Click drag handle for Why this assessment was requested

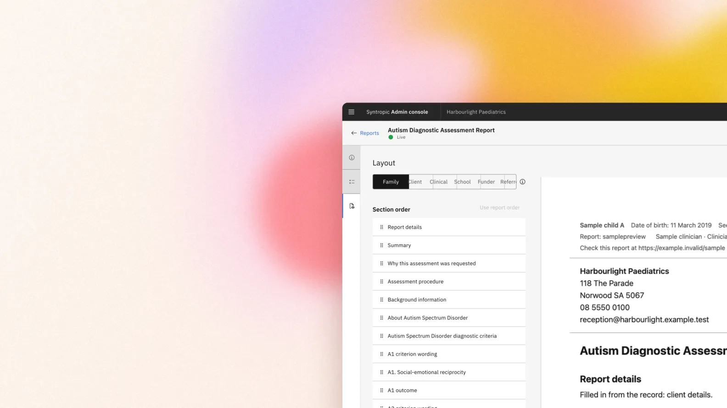tap(381, 263)
